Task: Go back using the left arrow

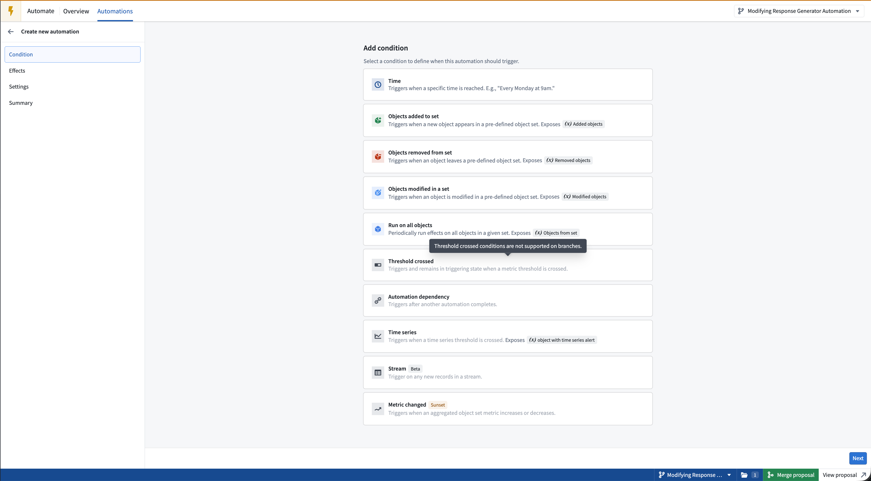Action: pos(11,32)
